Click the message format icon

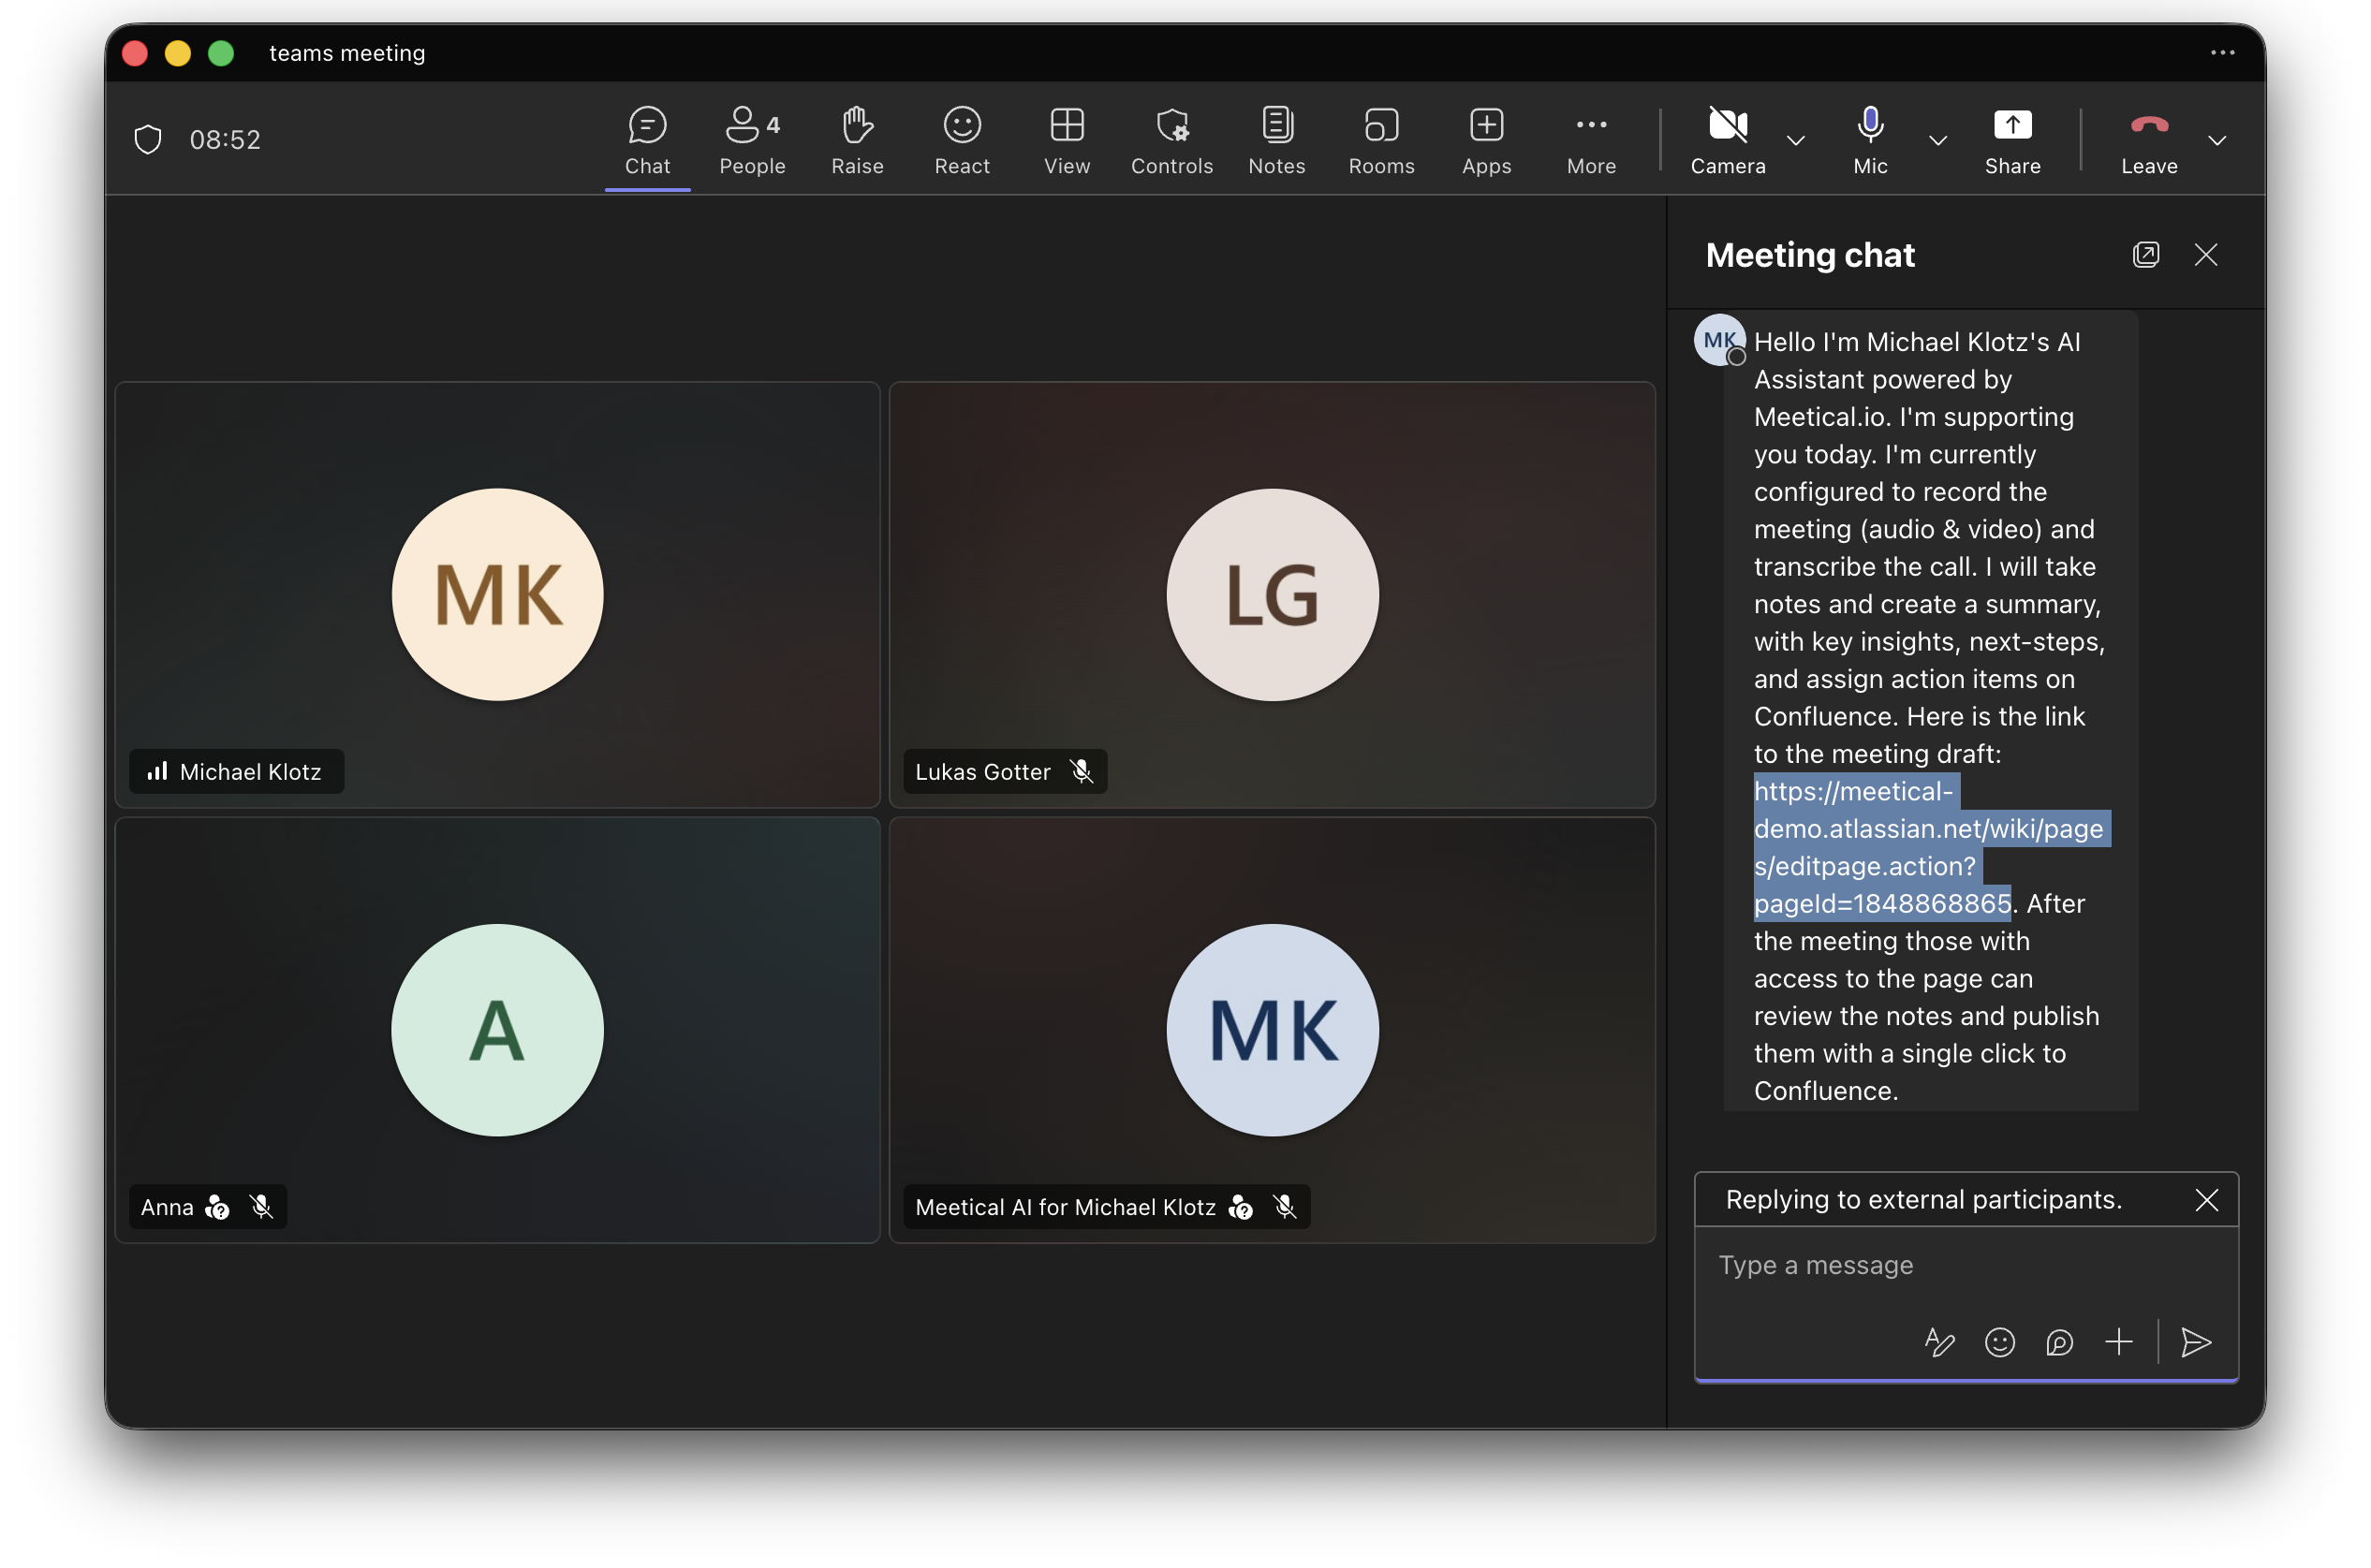tap(1939, 1342)
